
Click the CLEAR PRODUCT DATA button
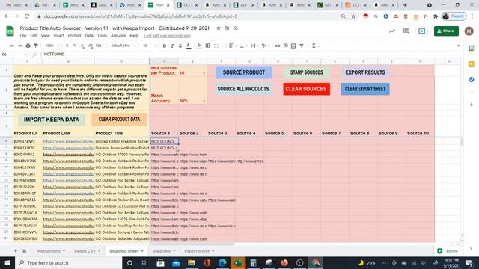tap(119, 120)
